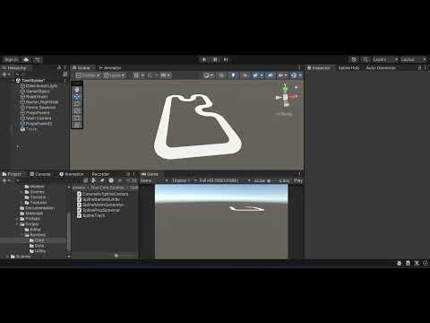Toggle scene audio icon
The width and height of the screenshot is (430, 323).
pyautogui.click(x=245, y=75)
